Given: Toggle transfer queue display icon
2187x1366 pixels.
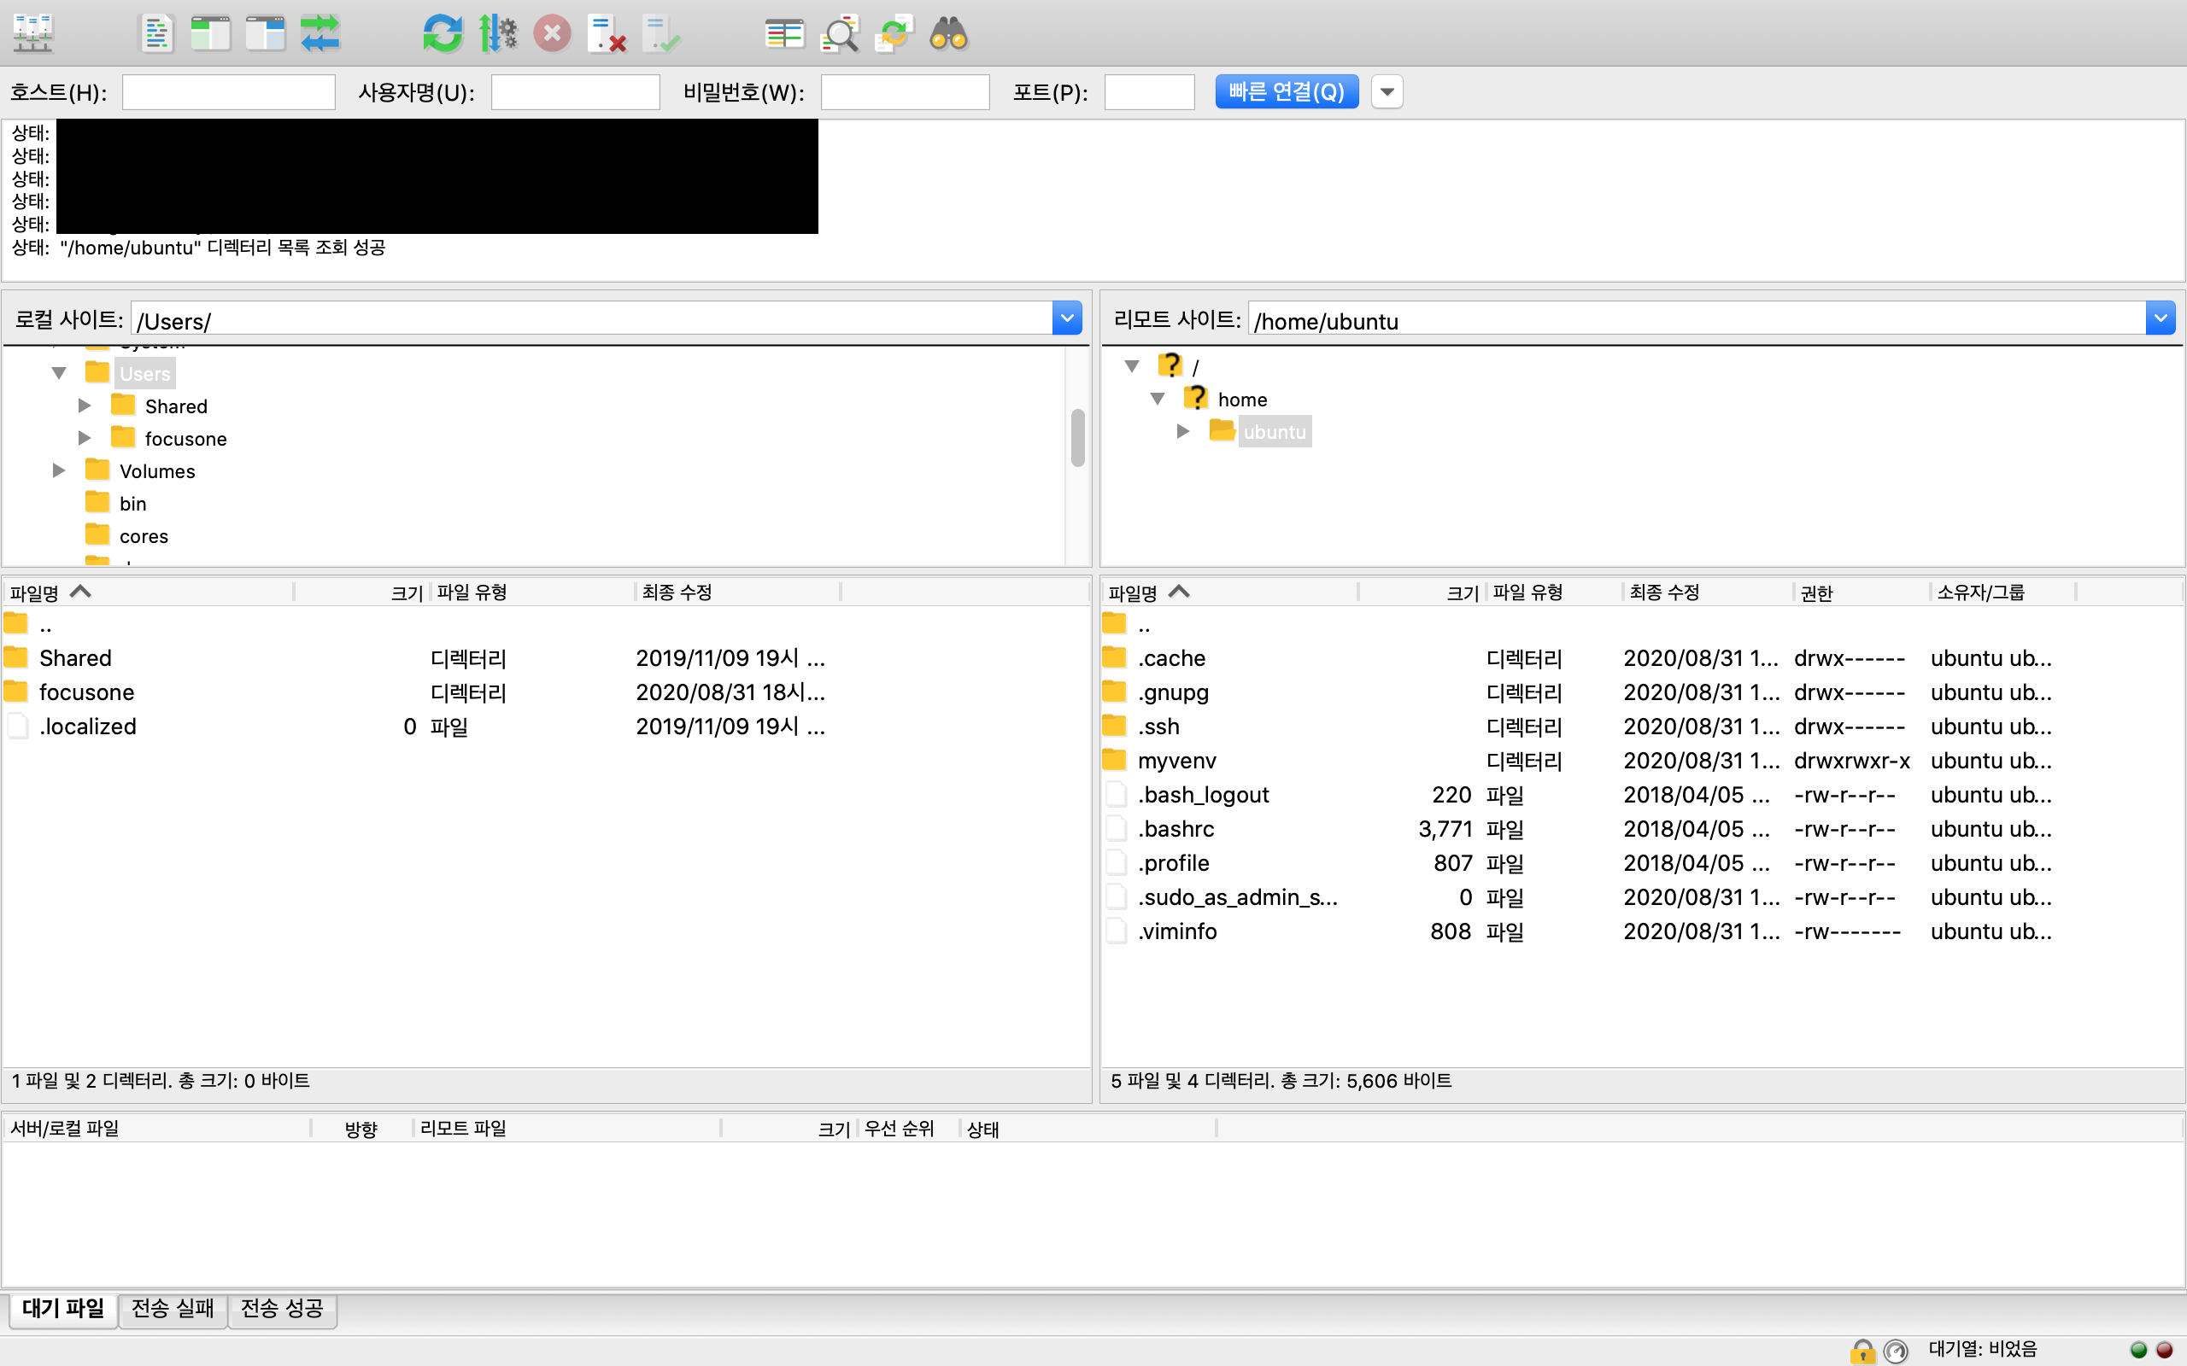Looking at the screenshot, I should pos(320,33).
